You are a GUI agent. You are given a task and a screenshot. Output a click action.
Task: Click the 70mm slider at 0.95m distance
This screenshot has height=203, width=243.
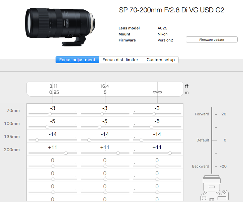(x=50, y=114)
